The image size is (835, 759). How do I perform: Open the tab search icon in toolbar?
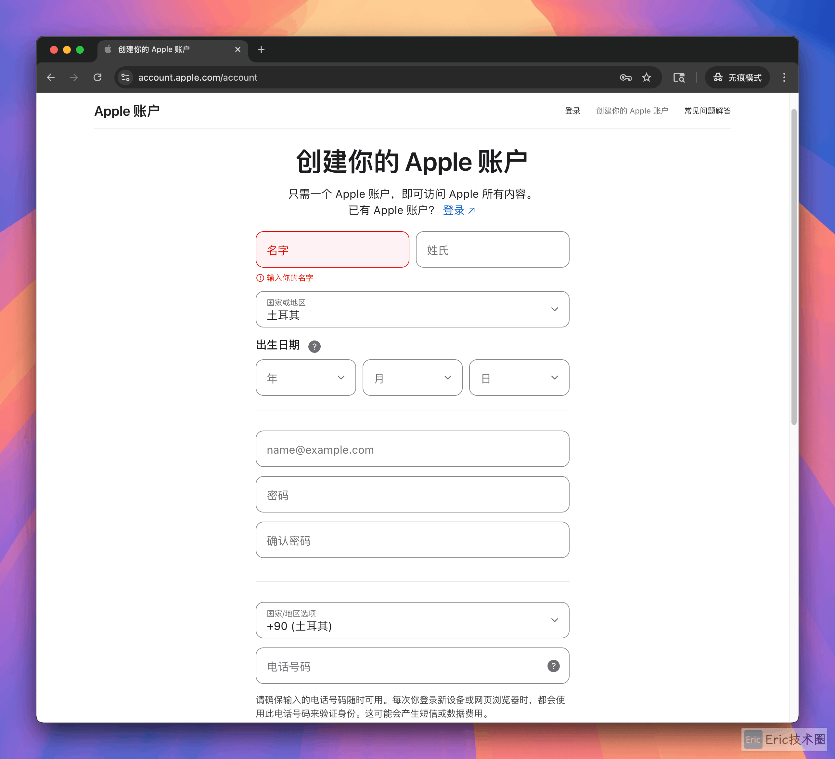tap(679, 77)
